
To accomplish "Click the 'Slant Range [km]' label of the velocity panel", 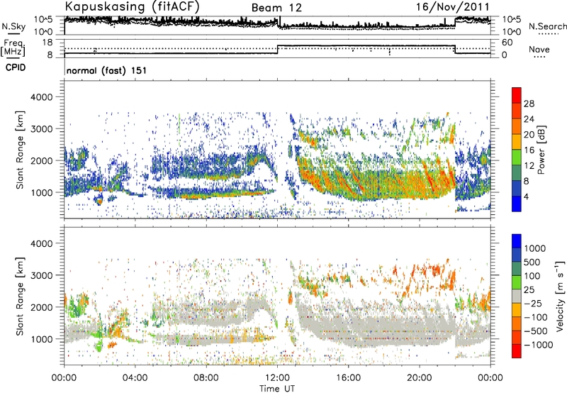I will pos(20,296).
